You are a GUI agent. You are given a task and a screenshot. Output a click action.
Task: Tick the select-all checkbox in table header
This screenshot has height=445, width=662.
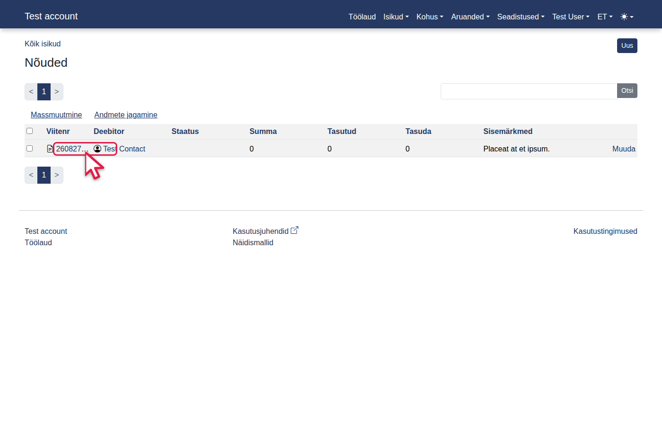(29, 131)
